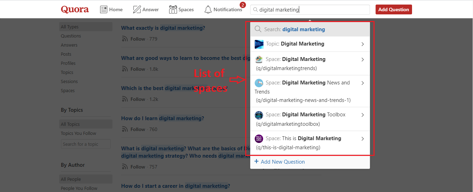473x192 pixels.
Task: Click the Digital Marketing Toolbox avatar
Action: click(x=259, y=115)
